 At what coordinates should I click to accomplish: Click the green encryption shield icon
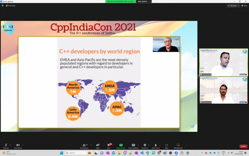tap(3, 6)
